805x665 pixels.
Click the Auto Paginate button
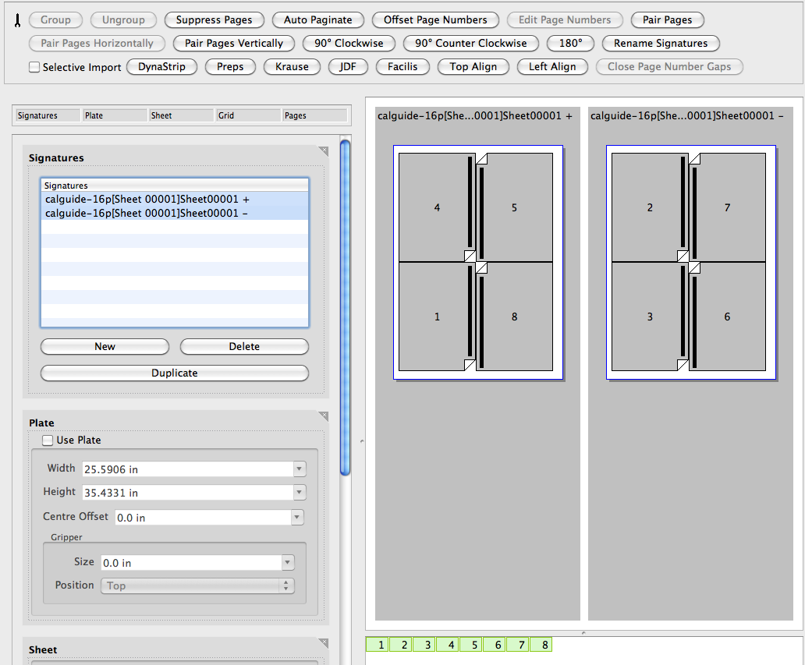(317, 20)
